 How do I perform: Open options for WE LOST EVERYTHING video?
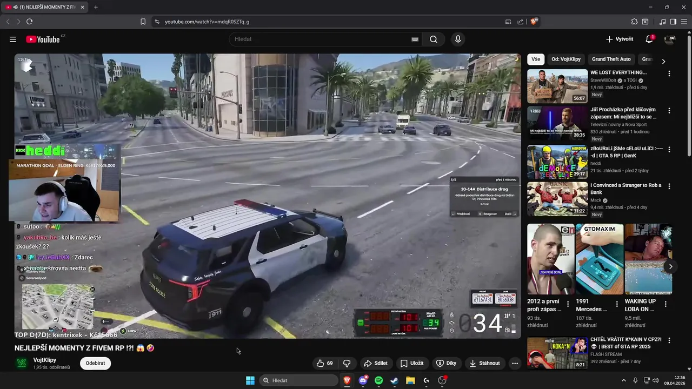click(x=669, y=73)
